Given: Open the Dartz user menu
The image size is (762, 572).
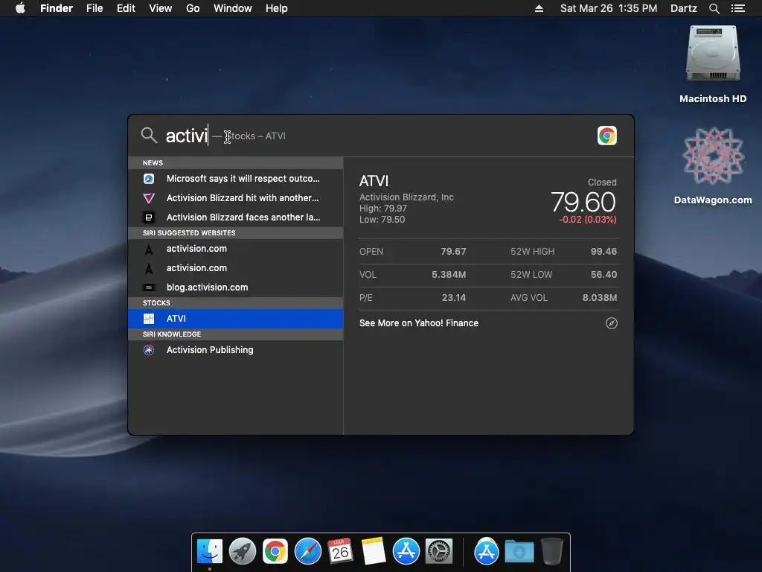Looking at the screenshot, I should click(683, 8).
